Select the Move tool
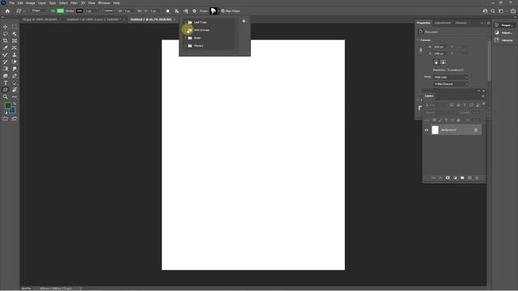Viewport: 518px width, 291px height. (6, 27)
